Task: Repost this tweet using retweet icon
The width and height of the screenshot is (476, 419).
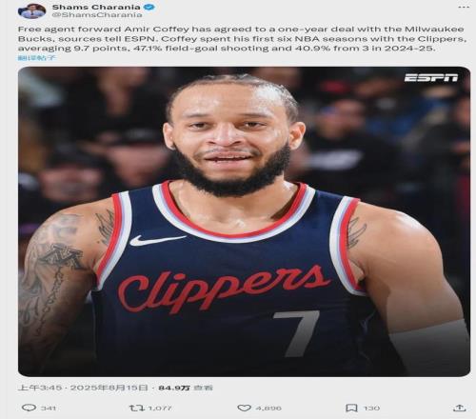Action: click(x=137, y=408)
